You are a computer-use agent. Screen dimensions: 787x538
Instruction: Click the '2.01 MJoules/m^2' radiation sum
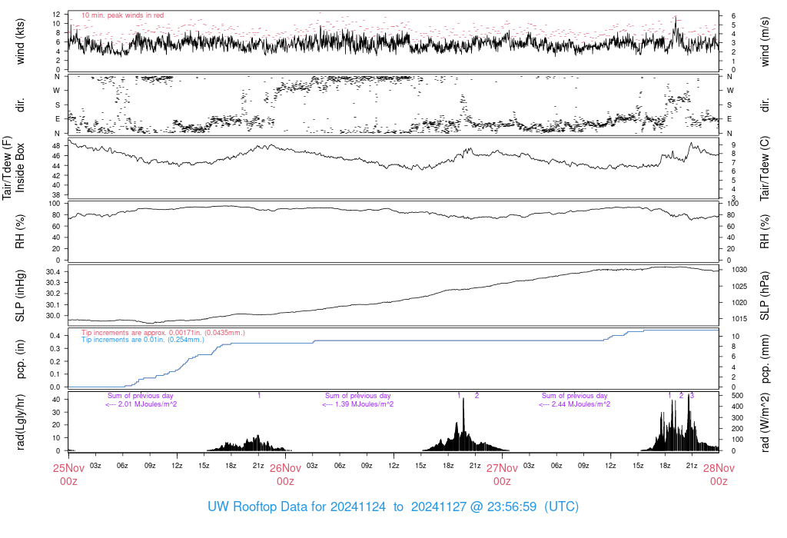(x=147, y=404)
